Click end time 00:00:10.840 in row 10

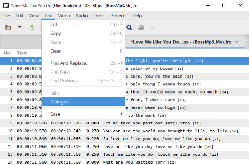point(66,131)
